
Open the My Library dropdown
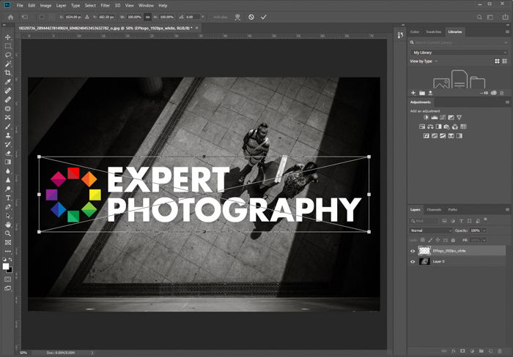458,53
